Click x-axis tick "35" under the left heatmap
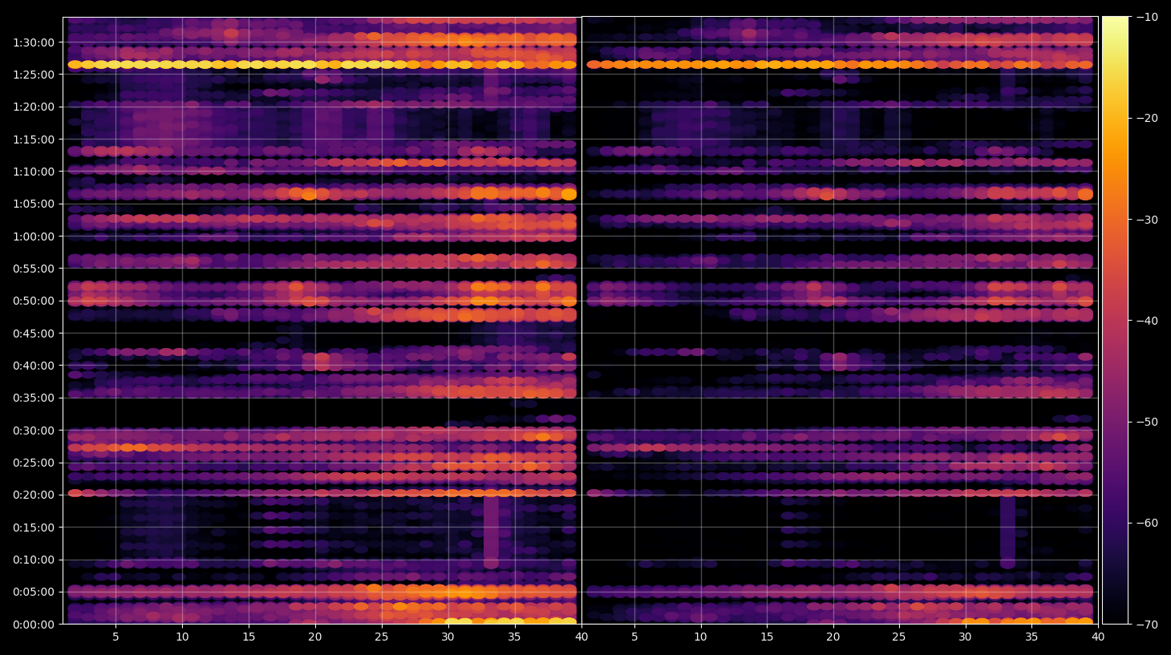Screen dimensions: 1171x655 pyautogui.click(x=514, y=637)
